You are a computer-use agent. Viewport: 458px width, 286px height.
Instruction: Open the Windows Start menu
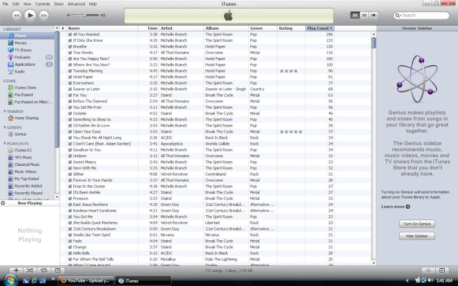coord(10,280)
